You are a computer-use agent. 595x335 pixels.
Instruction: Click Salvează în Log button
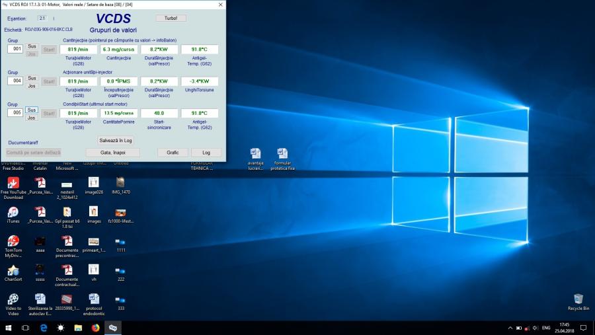[x=116, y=140]
